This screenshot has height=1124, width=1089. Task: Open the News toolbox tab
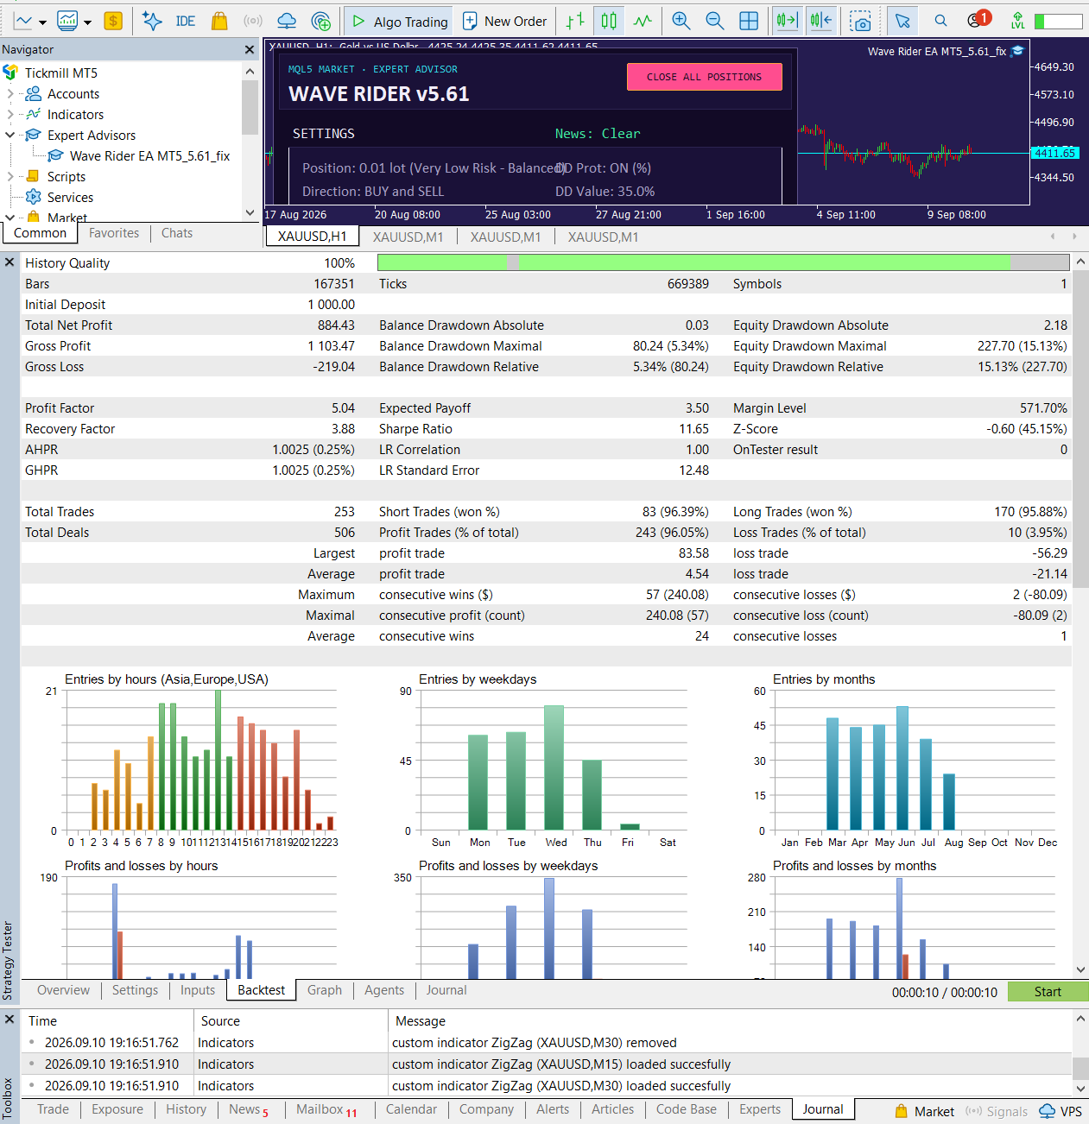tap(249, 1109)
